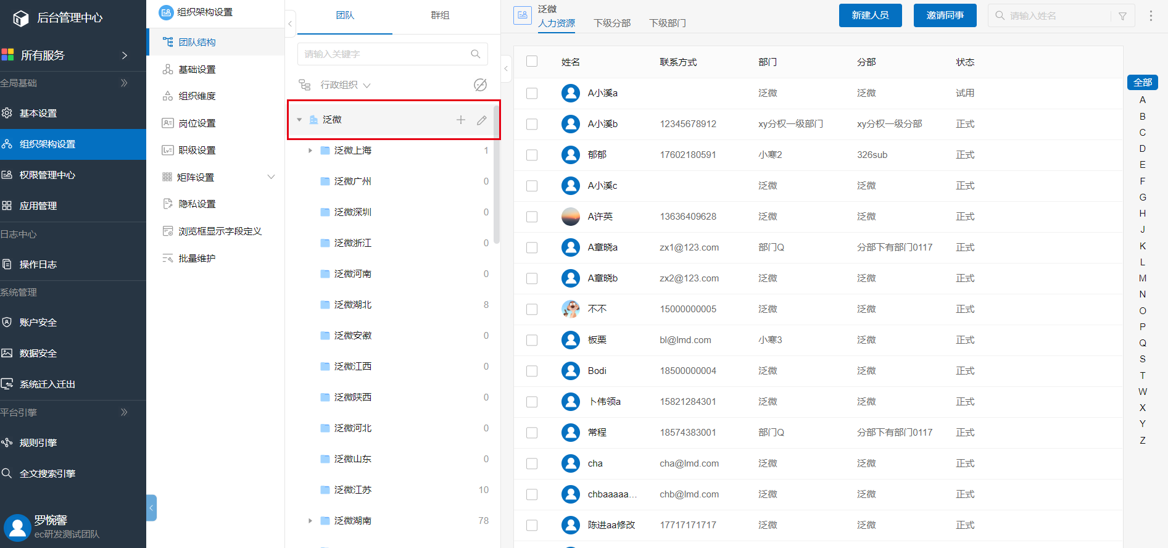Click the 后台管理中心 cube logo icon
Screen dimensions: 1168x548
tap(21, 18)
